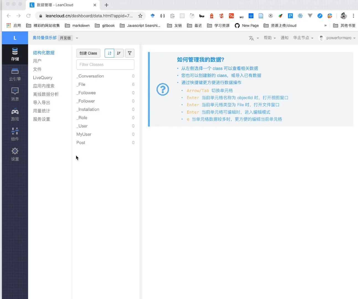This screenshot has height=299, width=358.
Task: Bookmark this page with star icon
Action: (140, 16)
